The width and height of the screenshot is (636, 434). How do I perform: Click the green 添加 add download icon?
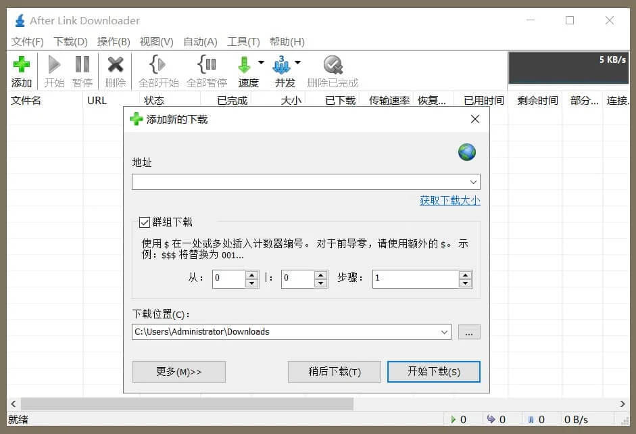(21, 66)
